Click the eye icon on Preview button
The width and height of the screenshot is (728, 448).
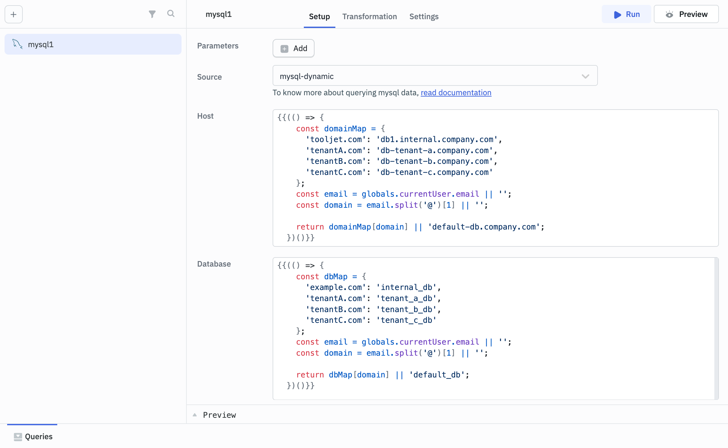coord(669,14)
